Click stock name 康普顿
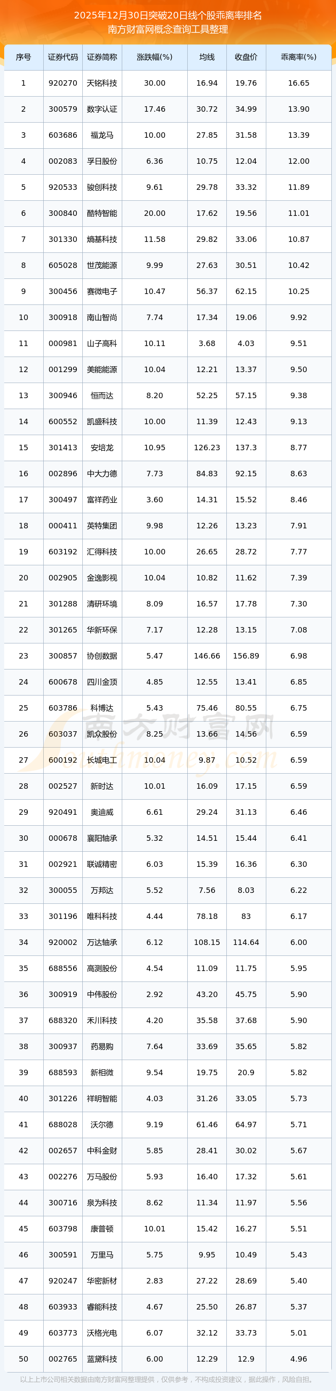Screen dimensions: 336x1391 click(x=102, y=1228)
